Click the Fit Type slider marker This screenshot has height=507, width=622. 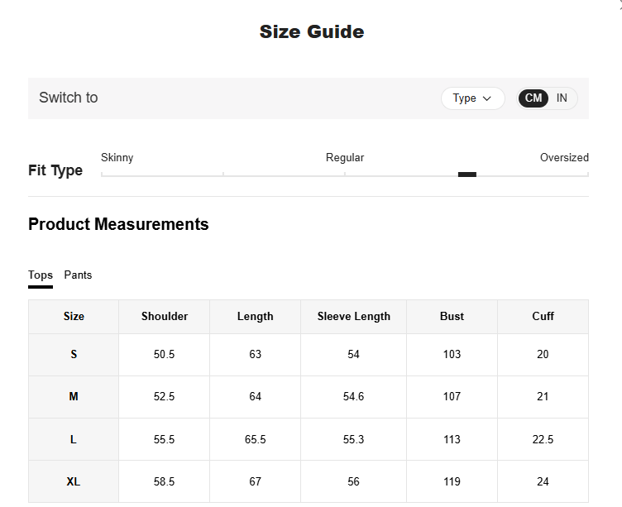pyautogui.click(x=467, y=175)
